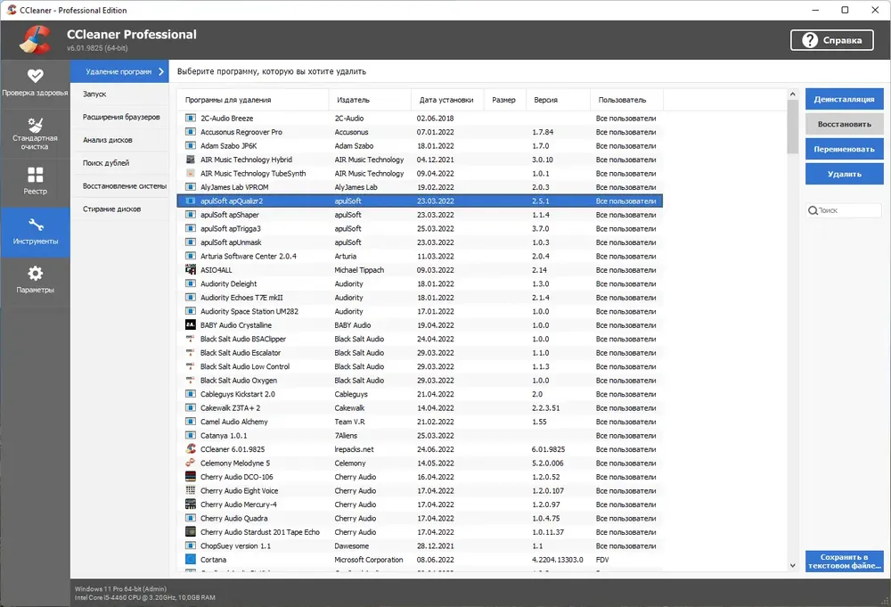The height and width of the screenshot is (607, 891).
Task: Sort by Дата установки column header
Action: pos(447,100)
